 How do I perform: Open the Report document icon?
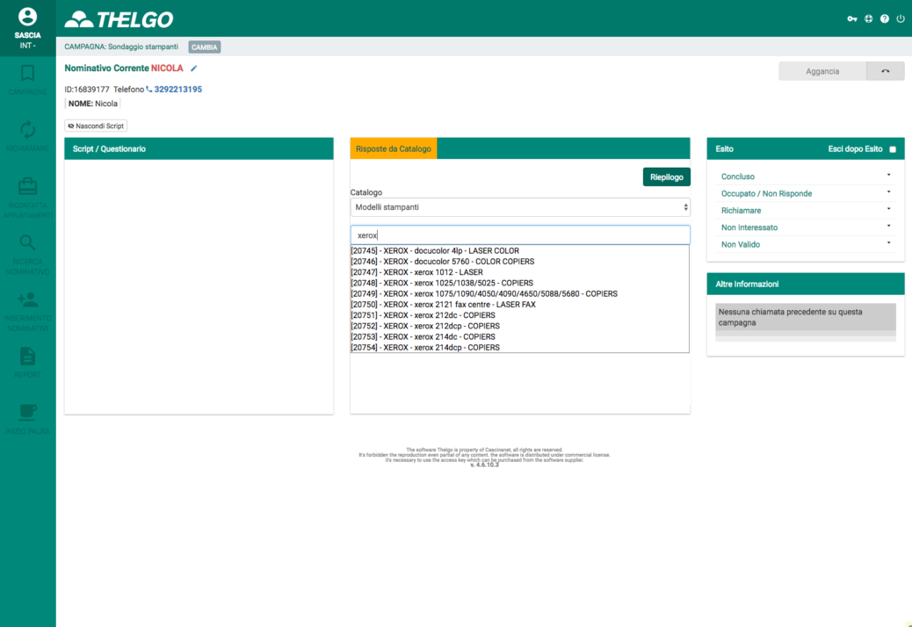tap(27, 357)
